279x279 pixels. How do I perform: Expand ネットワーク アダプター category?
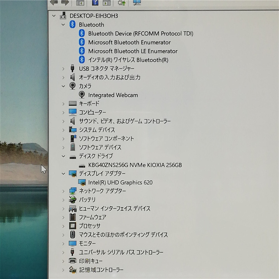pos(63,191)
